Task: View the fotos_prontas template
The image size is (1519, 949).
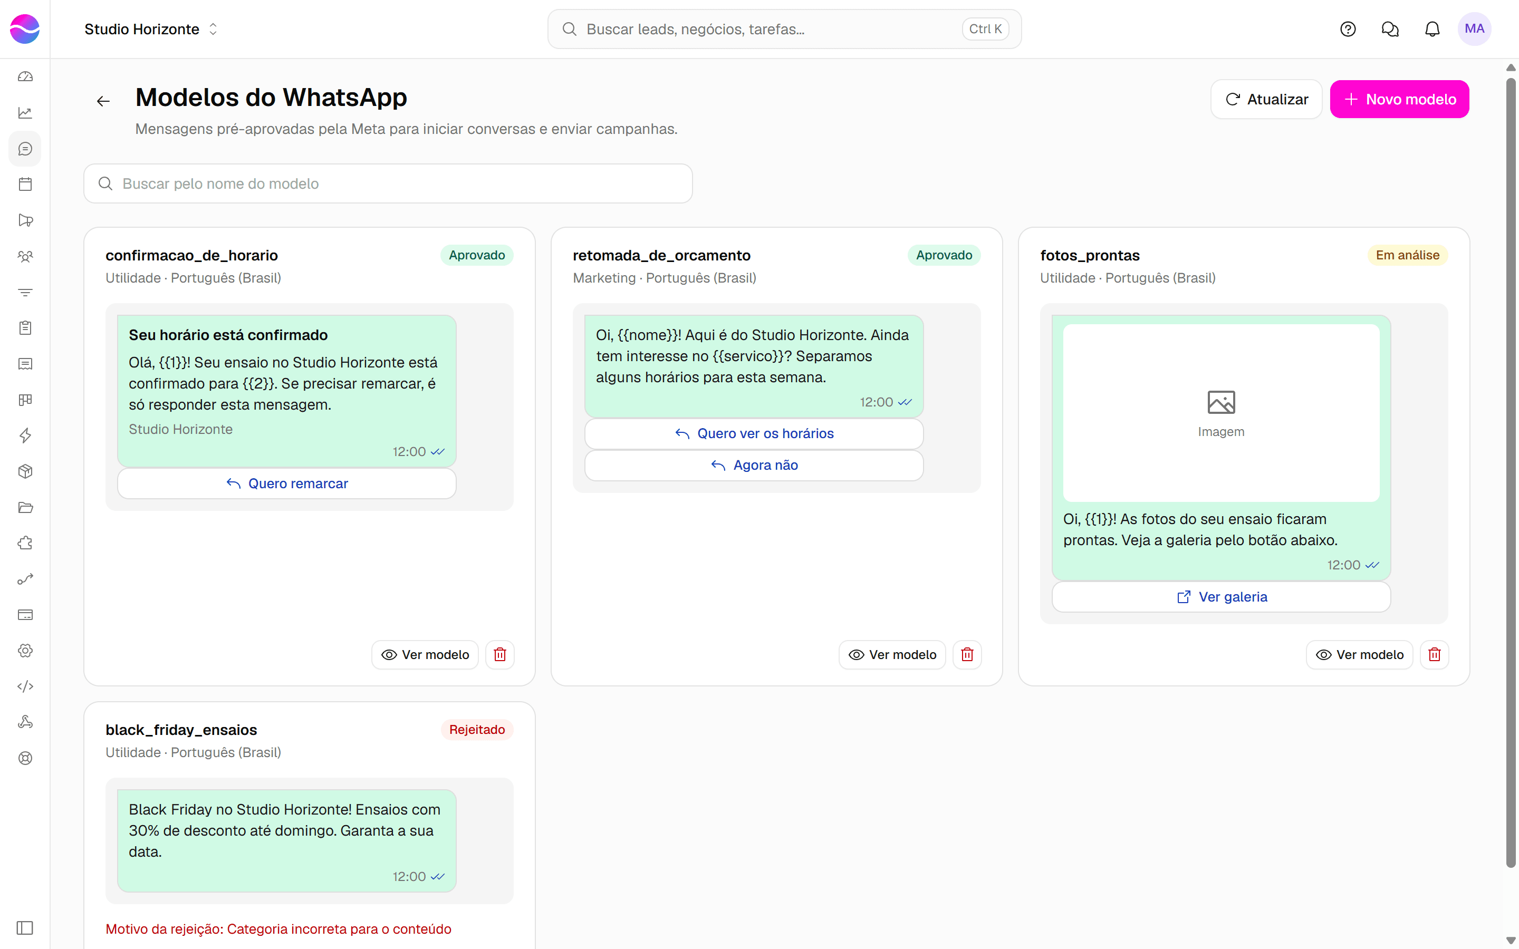Action: [x=1360, y=655]
